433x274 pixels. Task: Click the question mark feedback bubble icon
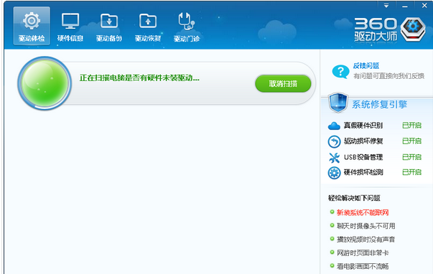(x=340, y=72)
